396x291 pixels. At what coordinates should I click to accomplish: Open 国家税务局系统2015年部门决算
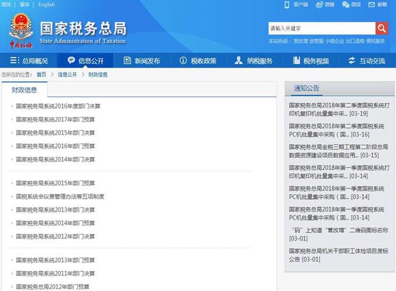point(55,133)
